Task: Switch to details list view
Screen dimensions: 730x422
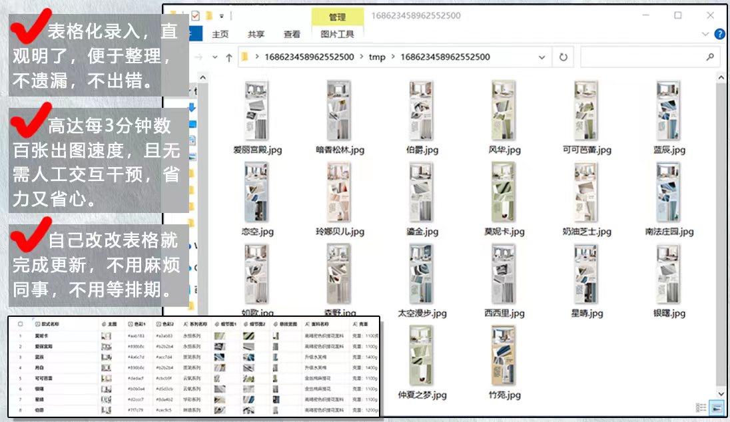Action: tap(701, 407)
